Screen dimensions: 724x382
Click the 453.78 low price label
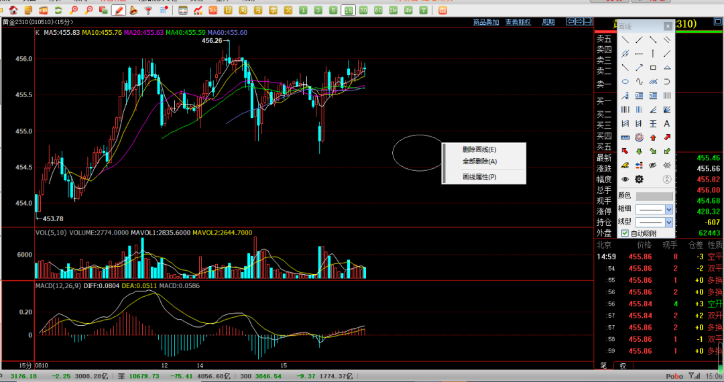point(53,218)
